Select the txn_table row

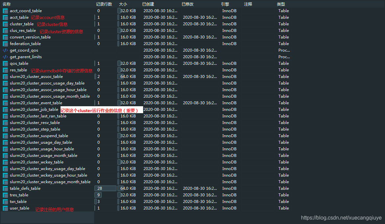click(18, 201)
